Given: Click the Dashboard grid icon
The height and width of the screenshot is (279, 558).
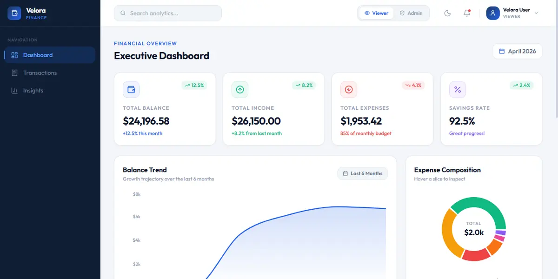Looking at the screenshot, I should point(14,55).
